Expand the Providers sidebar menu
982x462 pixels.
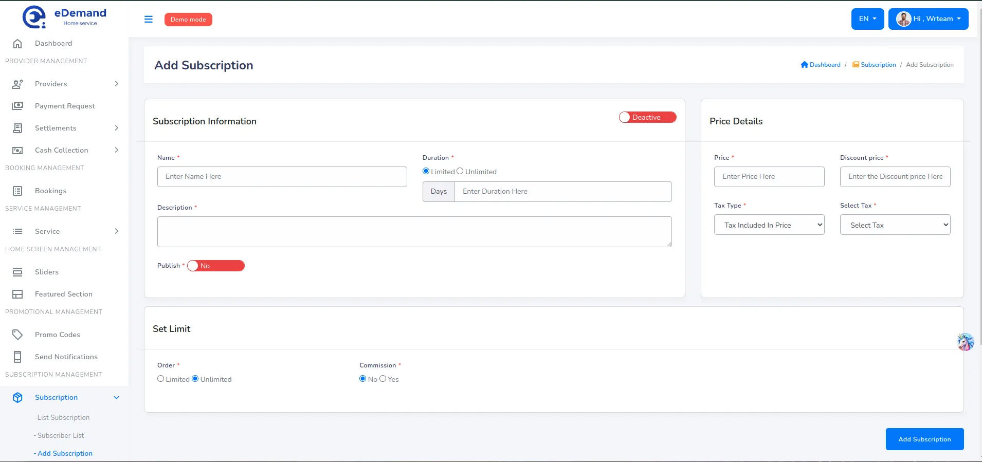tap(64, 84)
